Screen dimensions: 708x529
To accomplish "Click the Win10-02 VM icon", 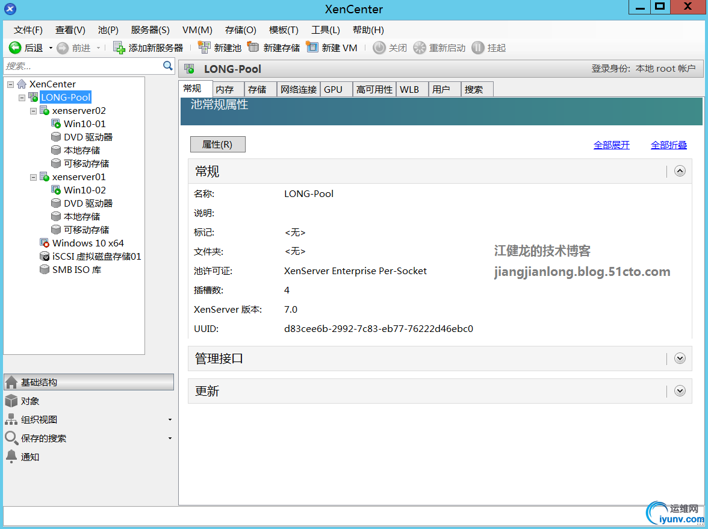I will tap(56, 190).
